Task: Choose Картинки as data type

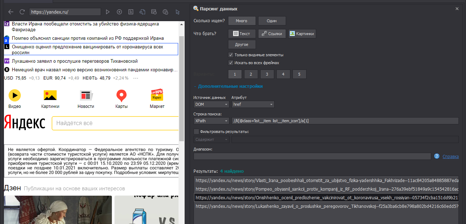Action: [x=302, y=34]
